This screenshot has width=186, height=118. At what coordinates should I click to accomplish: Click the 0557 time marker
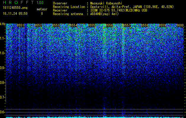(x=127, y=25)
